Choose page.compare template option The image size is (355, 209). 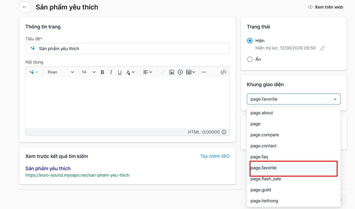click(294, 135)
